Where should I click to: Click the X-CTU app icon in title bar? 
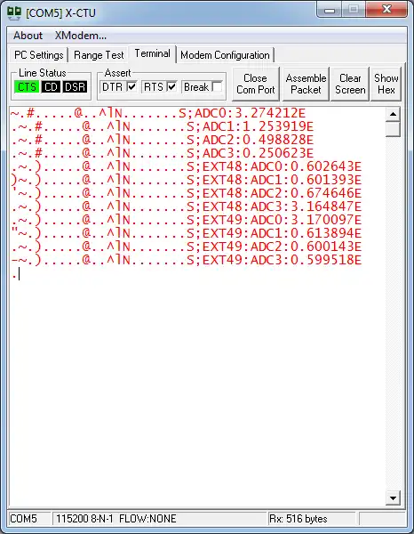coord(14,13)
